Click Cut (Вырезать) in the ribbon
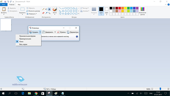The image size is (170, 96). pyautogui.click(x=12, y=8)
